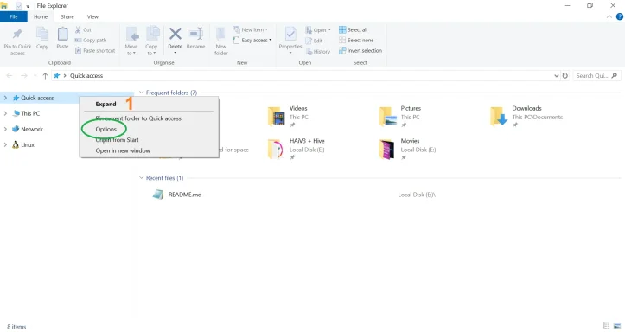Click the Up one level arrow
Screen dimensions: 625x332
pyautogui.click(x=45, y=76)
